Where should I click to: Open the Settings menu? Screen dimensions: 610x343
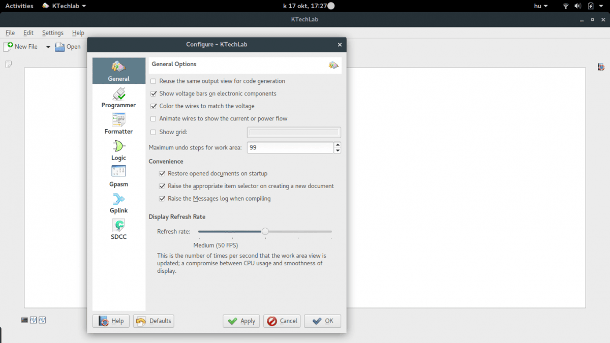(x=53, y=33)
